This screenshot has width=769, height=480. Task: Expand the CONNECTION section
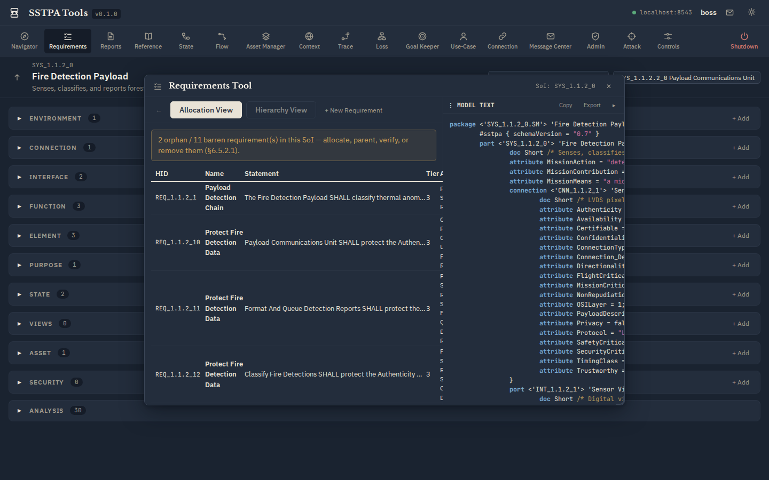19,148
